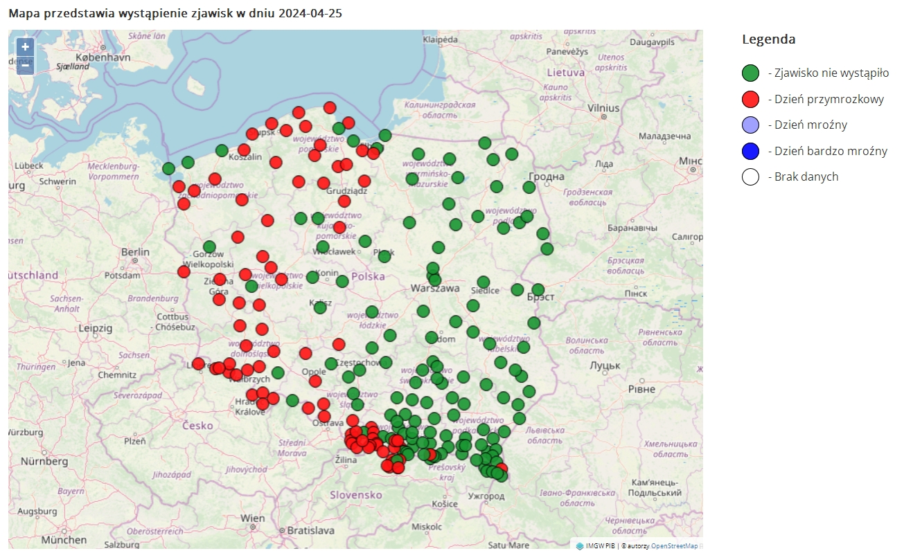Click the green marker left of Konin label
This screenshot has height=551, width=904.
312,277
